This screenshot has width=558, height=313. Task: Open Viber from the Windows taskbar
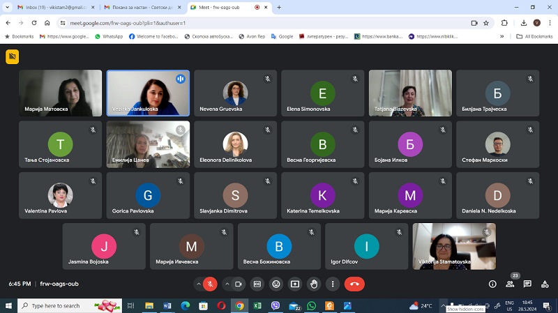276,305
